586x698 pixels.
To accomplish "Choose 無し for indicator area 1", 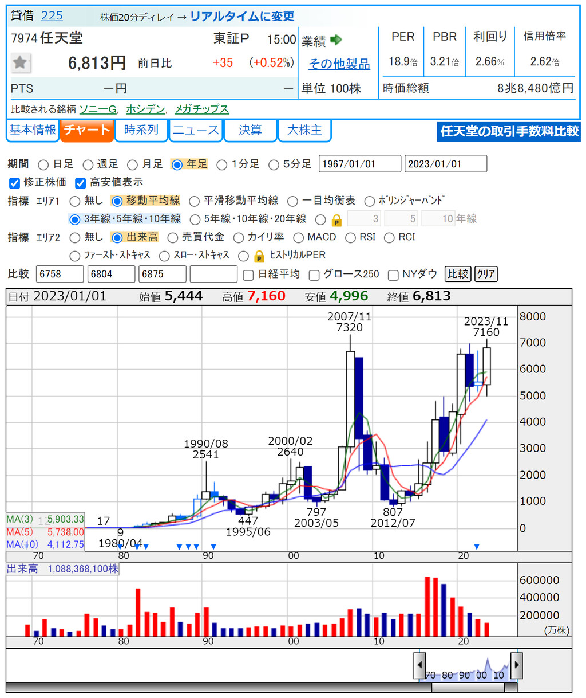I will pyautogui.click(x=75, y=201).
